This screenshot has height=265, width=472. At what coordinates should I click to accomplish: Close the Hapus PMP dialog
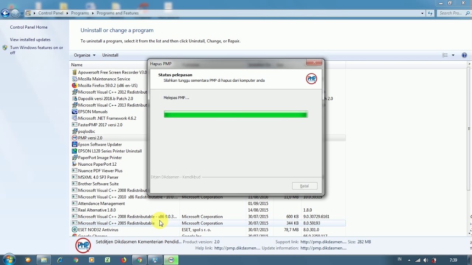click(x=315, y=63)
